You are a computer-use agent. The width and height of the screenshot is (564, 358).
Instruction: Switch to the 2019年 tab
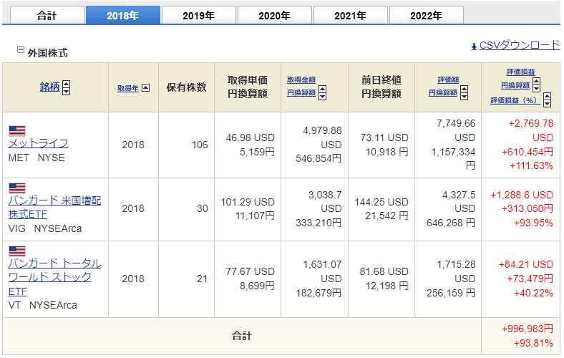[x=199, y=16]
